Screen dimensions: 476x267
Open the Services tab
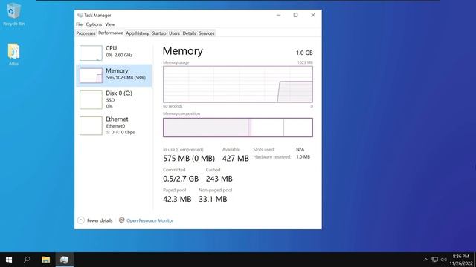[207, 33]
